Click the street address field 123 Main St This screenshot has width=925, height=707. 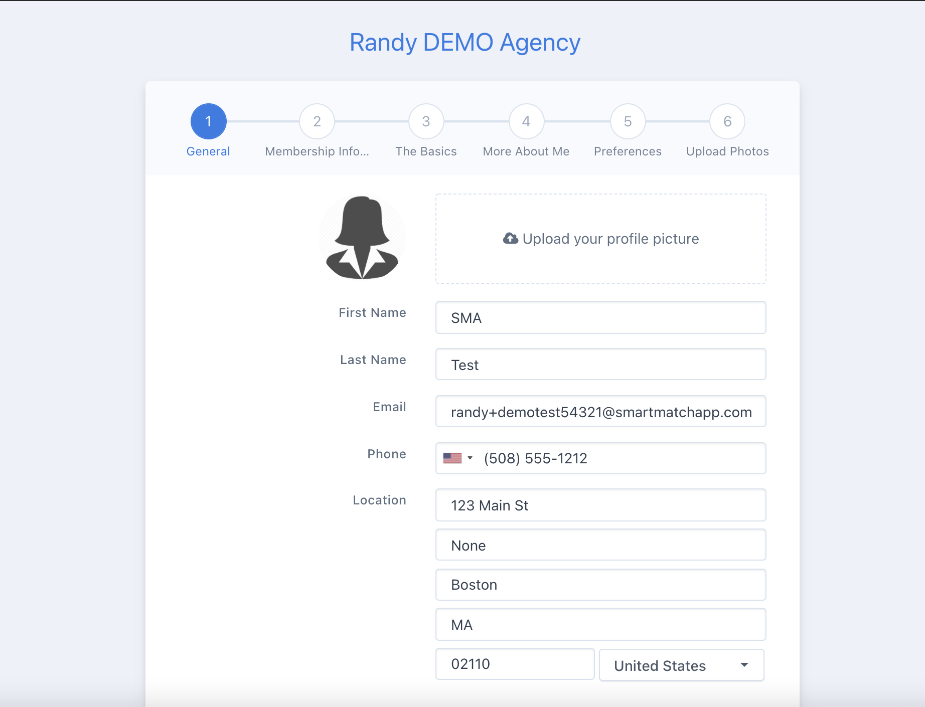[x=600, y=505]
